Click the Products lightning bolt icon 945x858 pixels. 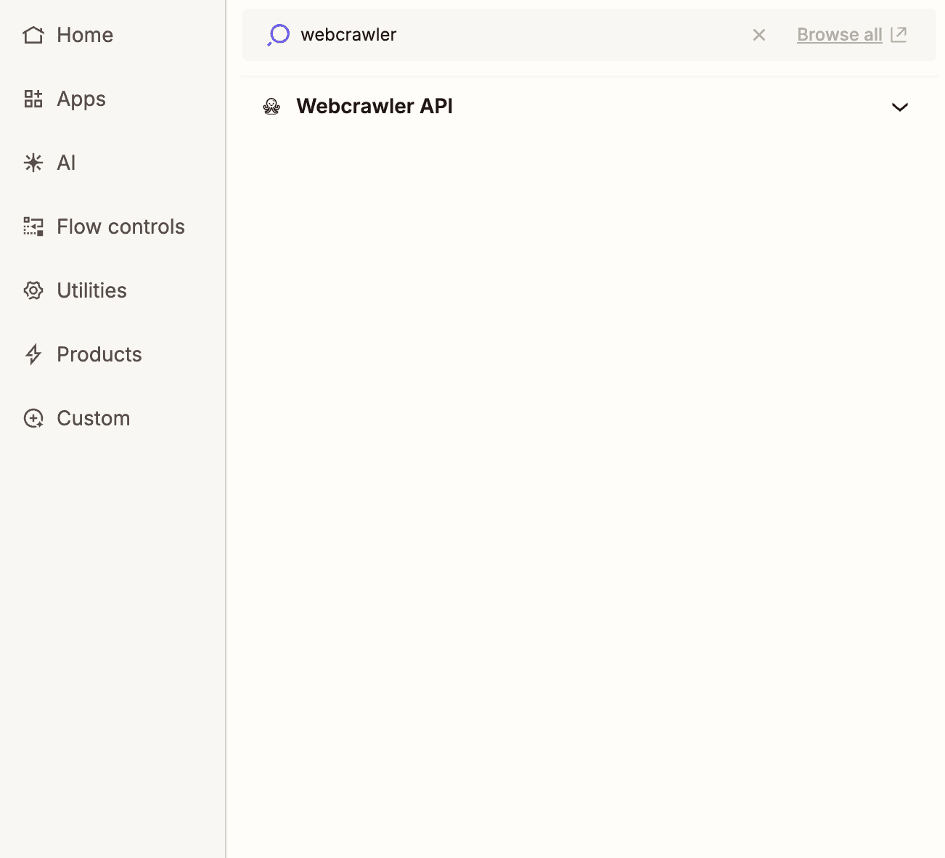(33, 354)
